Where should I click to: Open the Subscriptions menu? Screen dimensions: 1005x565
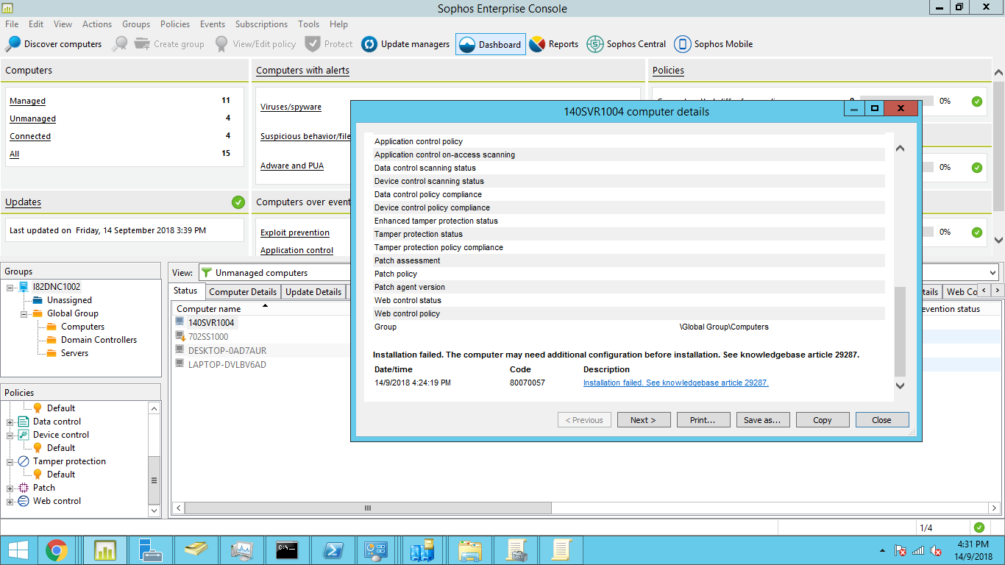[261, 24]
